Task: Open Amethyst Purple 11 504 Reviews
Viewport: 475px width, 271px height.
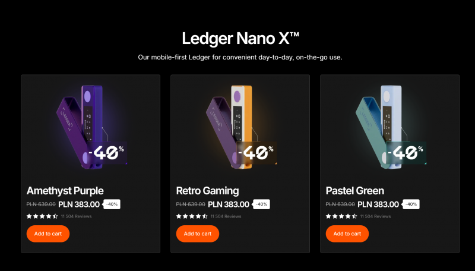Action: 76,216
